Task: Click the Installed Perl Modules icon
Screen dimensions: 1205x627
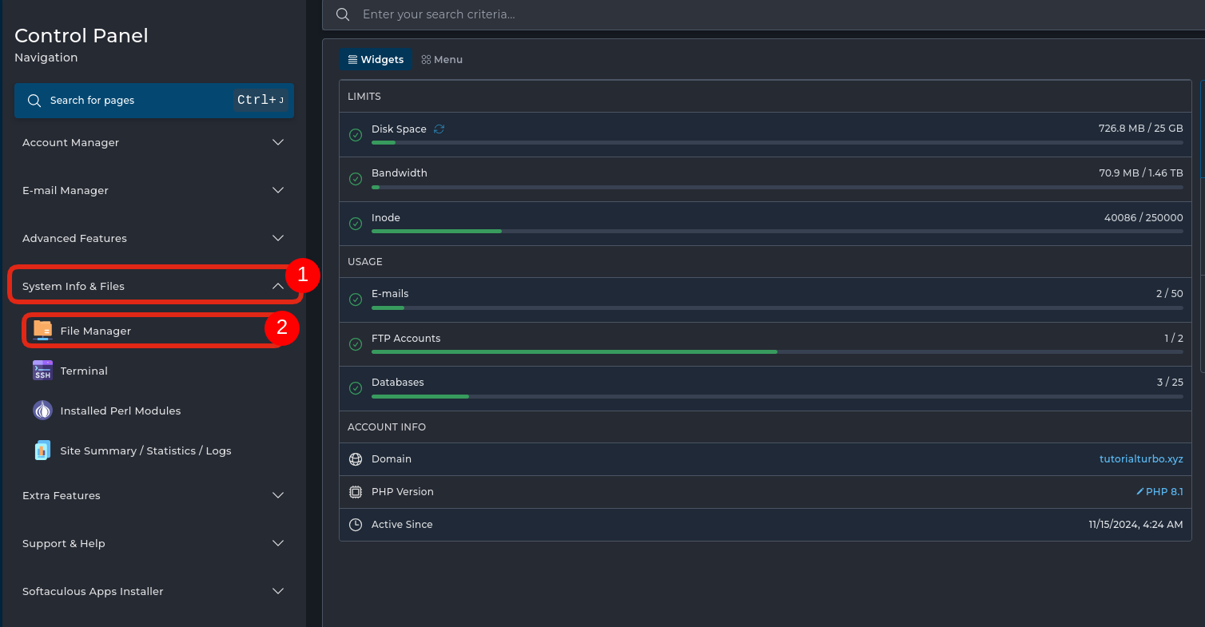Action: 42,411
